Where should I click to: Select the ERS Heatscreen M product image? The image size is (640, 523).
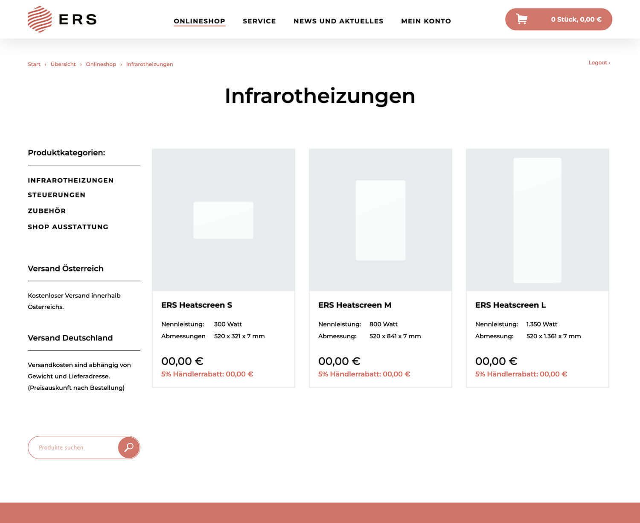pos(380,220)
